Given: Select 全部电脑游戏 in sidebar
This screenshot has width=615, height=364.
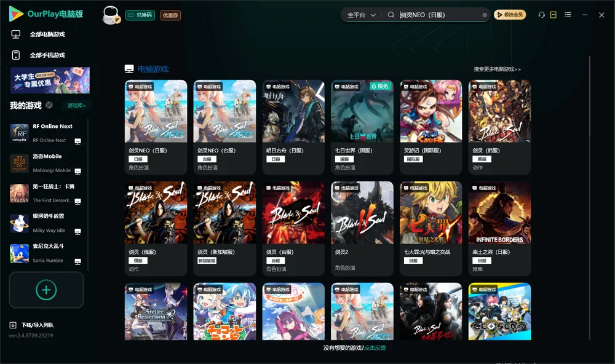Looking at the screenshot, I should [47, 34].
